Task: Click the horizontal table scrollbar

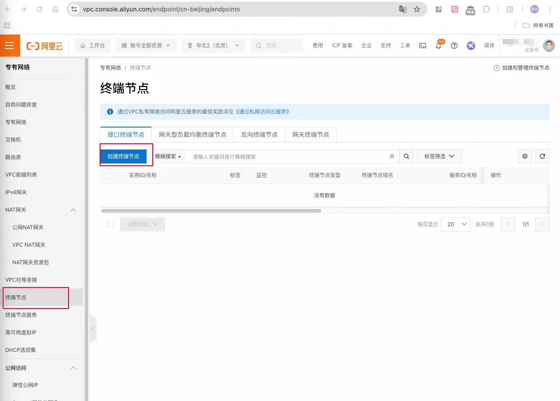Action: [x=211, y=211]
